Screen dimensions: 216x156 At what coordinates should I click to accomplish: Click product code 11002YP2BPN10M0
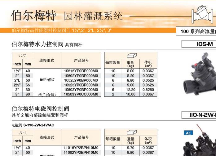click(81, 152)
